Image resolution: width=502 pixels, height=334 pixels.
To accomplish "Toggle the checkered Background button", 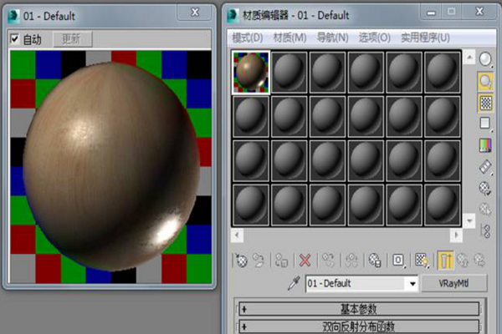I will coord(485,103).
